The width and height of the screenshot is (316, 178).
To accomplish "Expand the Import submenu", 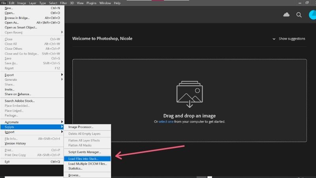I will point(32,132).
